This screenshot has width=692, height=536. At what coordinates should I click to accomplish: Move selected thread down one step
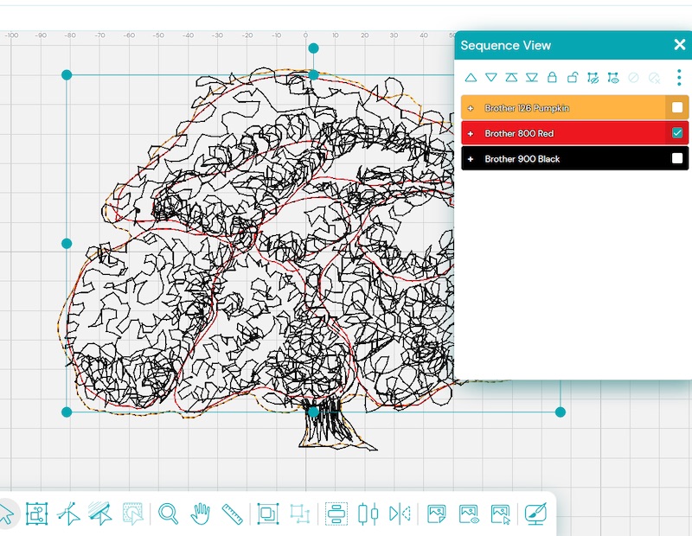point(490,78)
